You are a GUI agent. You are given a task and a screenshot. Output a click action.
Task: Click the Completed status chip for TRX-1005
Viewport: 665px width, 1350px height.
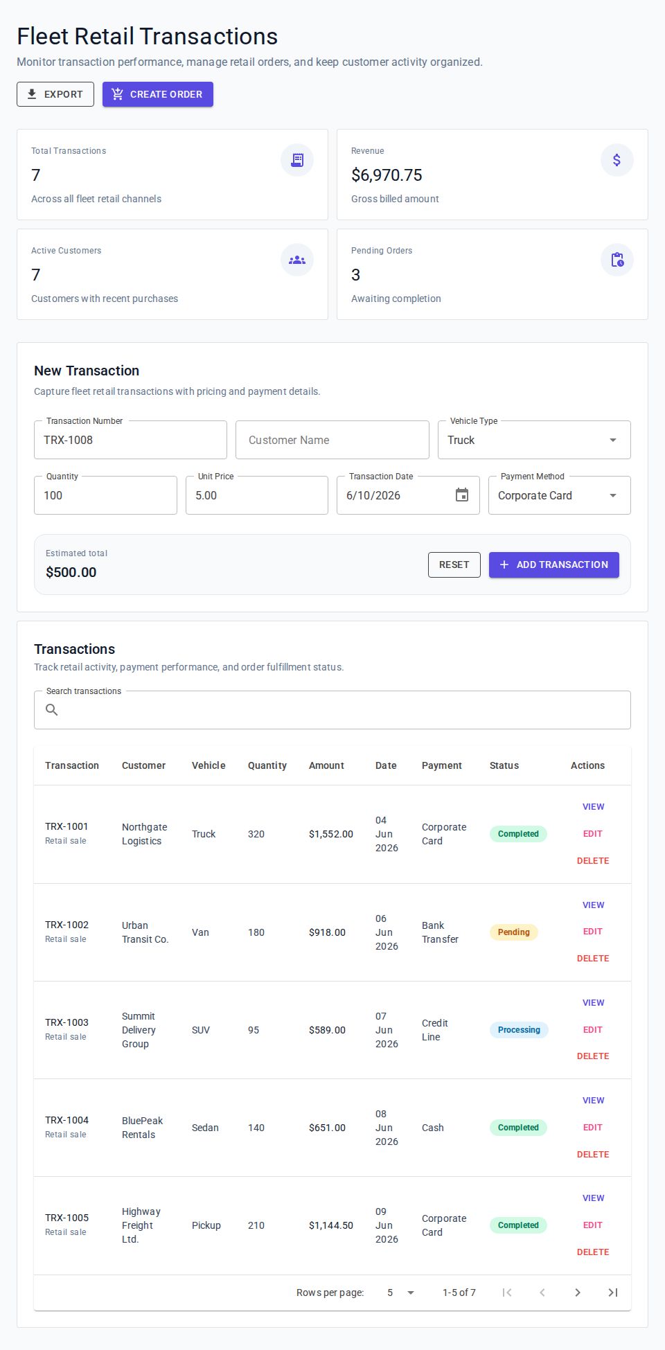pyautogui.click(x=518, y=1225)
